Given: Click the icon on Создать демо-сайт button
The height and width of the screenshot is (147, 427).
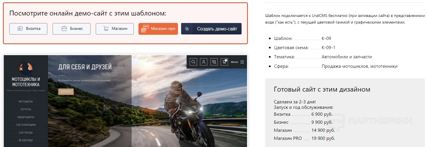Looking at the screenshot, I should (187, 29).
